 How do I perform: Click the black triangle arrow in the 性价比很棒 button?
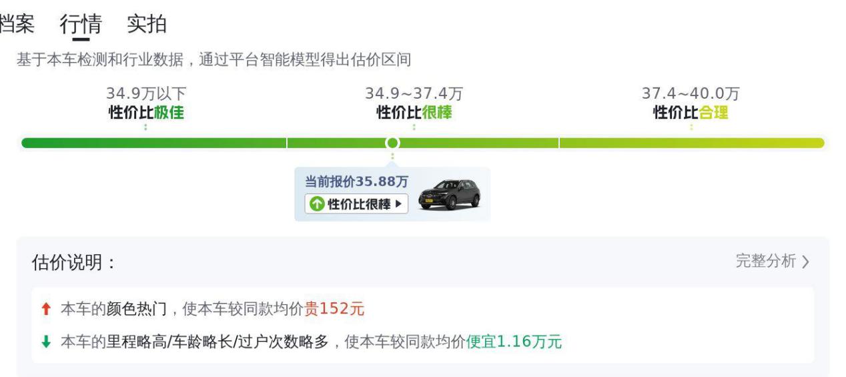399,204
